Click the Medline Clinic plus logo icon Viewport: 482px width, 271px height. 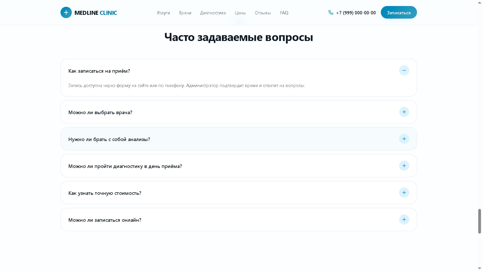point(66,13)
